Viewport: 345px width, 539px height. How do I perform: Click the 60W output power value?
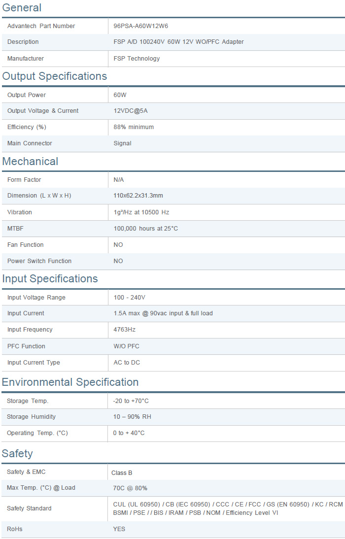coord(120,95)
